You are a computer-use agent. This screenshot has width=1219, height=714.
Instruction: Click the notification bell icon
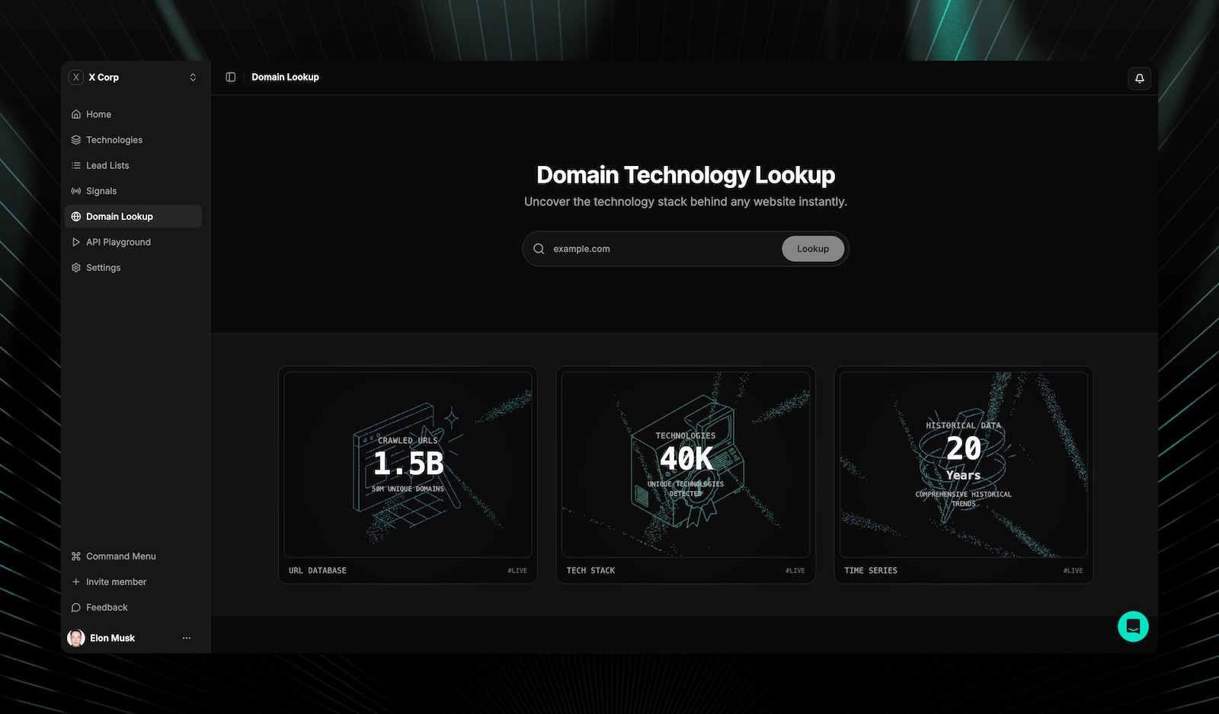pos(1139,78)
